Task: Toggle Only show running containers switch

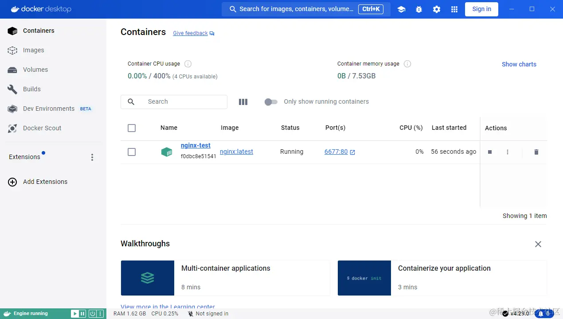Action: click(x=271, y=102)
